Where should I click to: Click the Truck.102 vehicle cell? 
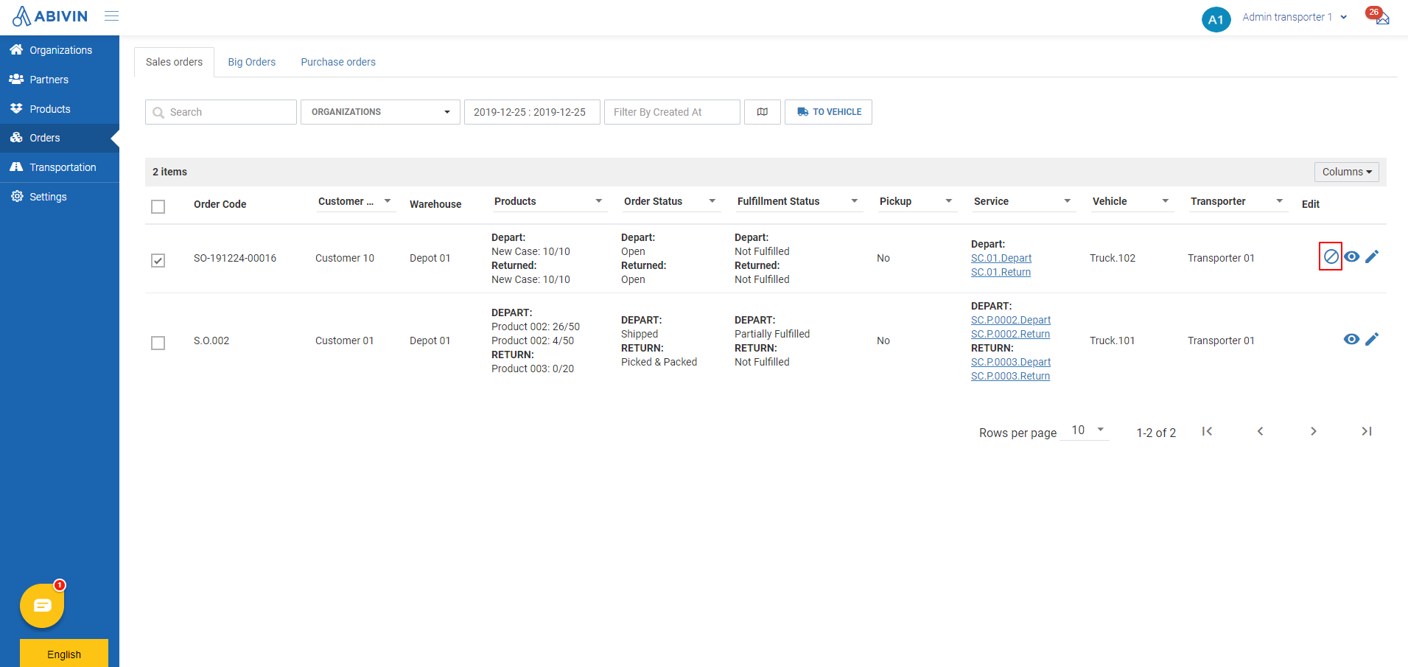[1113, 258]
